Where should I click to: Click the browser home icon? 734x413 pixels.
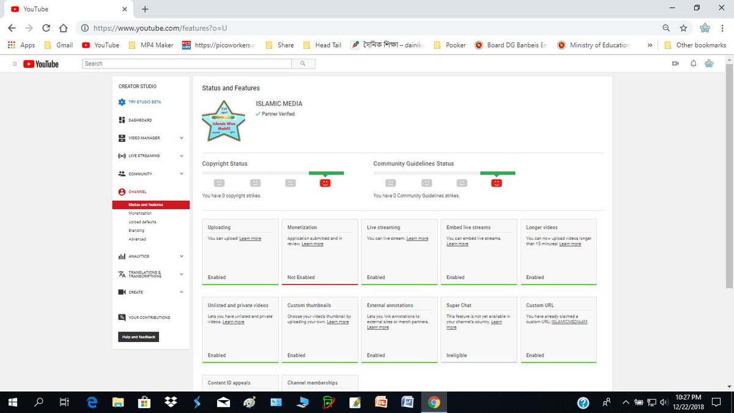(x=63, y=28)
